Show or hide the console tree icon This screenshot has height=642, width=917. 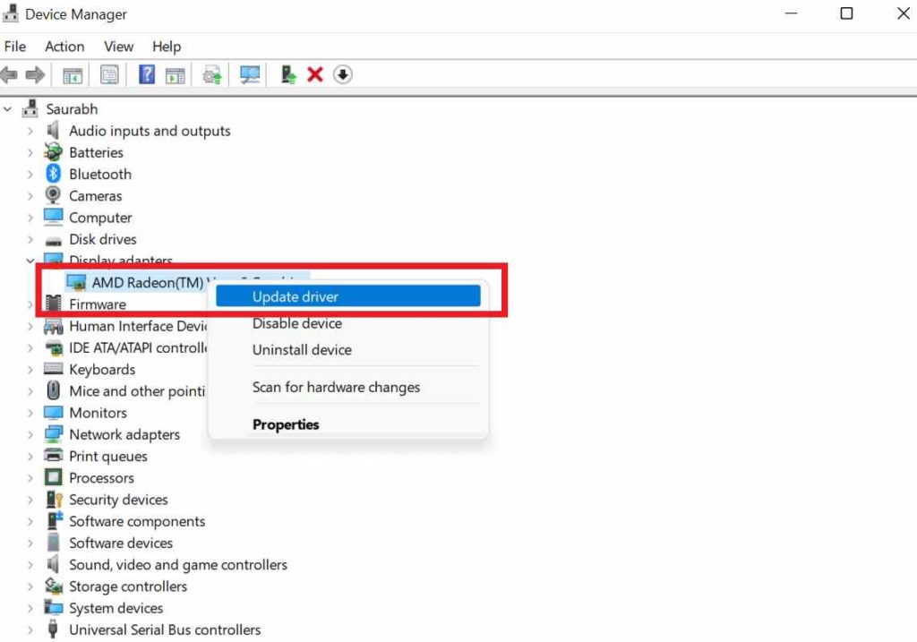tap(73, 75)
